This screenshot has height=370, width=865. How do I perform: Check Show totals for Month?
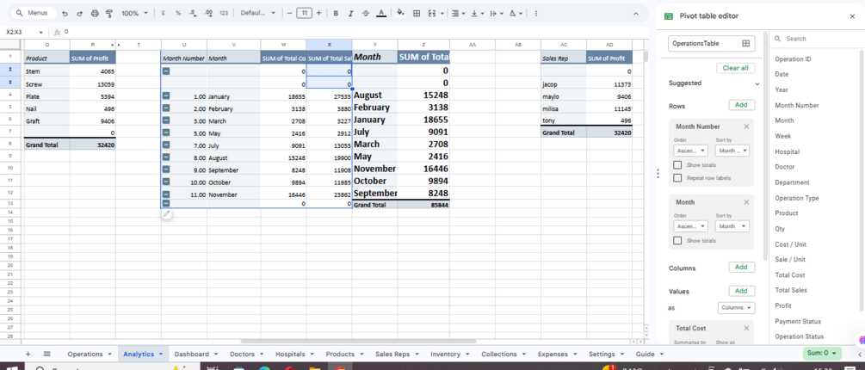click(677, 240)
